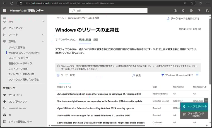The height and width of the screenshot is (128, 212).
Task: Click the 26100.2605 build value
Action: 198,101
